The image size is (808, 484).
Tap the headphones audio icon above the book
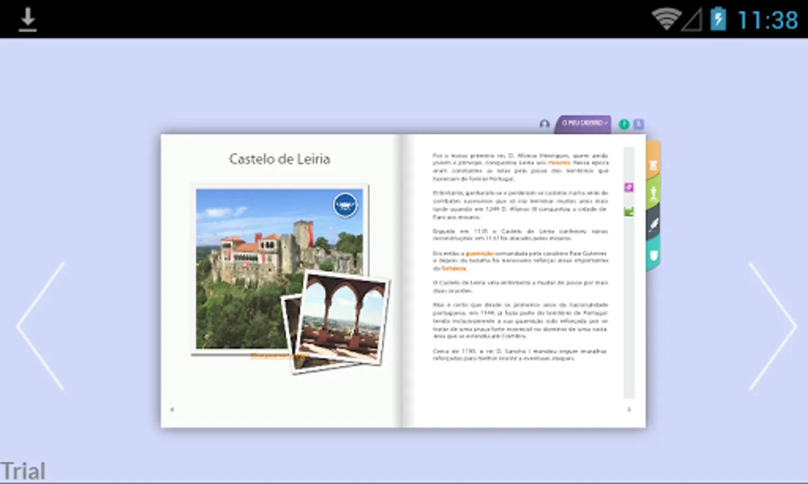[x=544, y=124]
